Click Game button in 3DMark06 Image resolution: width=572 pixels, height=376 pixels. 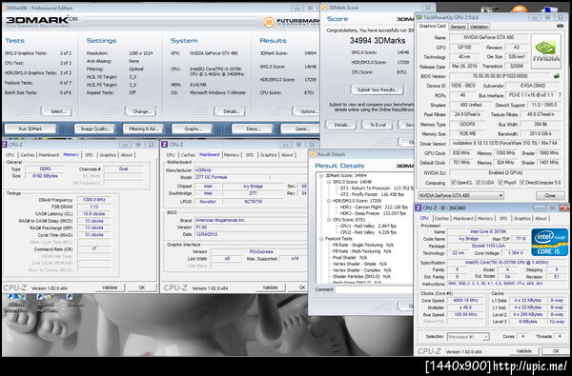300,129
